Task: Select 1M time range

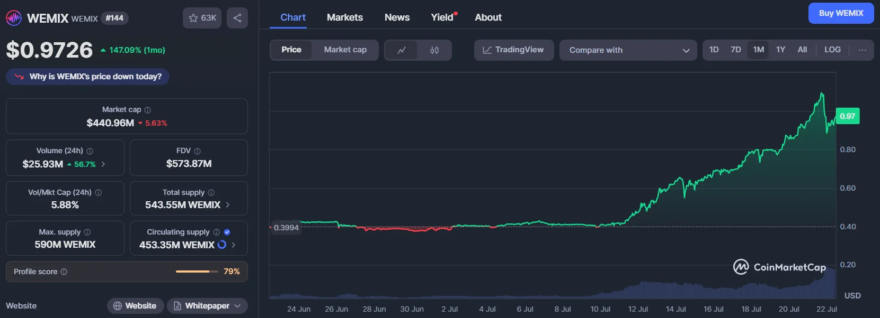Action: tap(759, 50)
